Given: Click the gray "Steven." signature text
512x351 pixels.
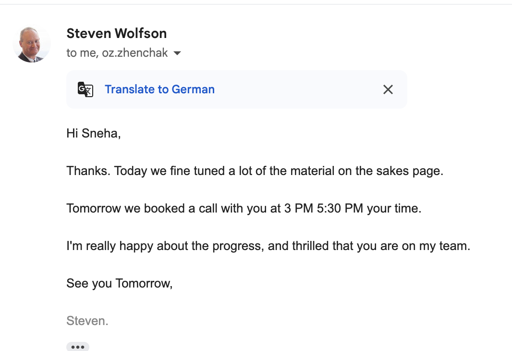Looking at the screenshot, I should coord(87,321).
